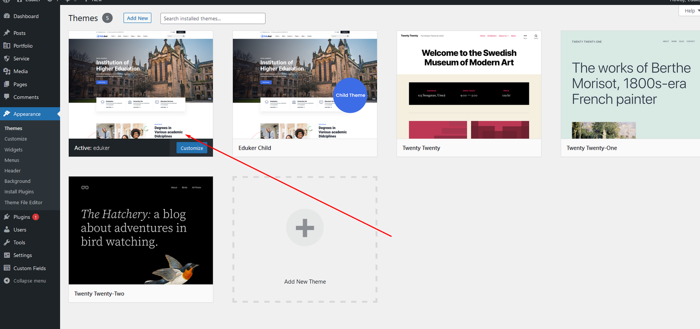Select the Twenty Twenty theme thumbnail

coord(469,85)
